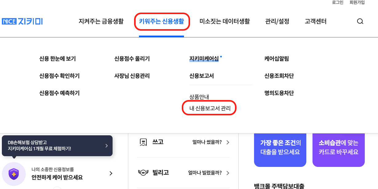Switch to the 미소짓는 데이터생활 menu
378x189 pixels.
coord(225,21)
